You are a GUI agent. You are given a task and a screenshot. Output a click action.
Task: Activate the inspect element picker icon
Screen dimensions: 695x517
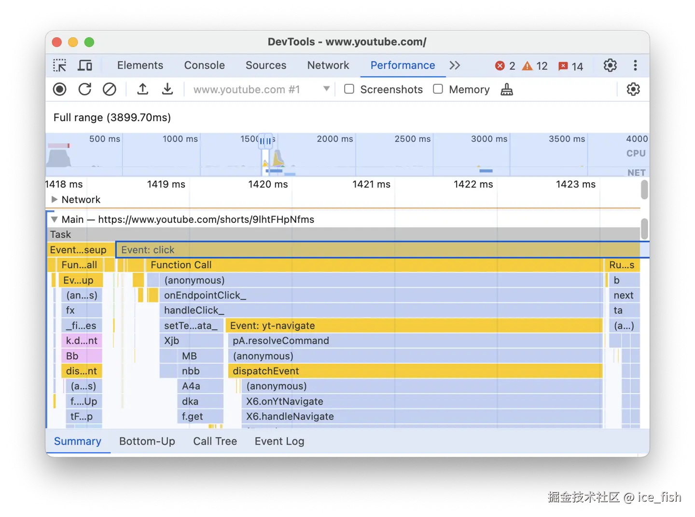pyautogui.click(x=60, y=65)
